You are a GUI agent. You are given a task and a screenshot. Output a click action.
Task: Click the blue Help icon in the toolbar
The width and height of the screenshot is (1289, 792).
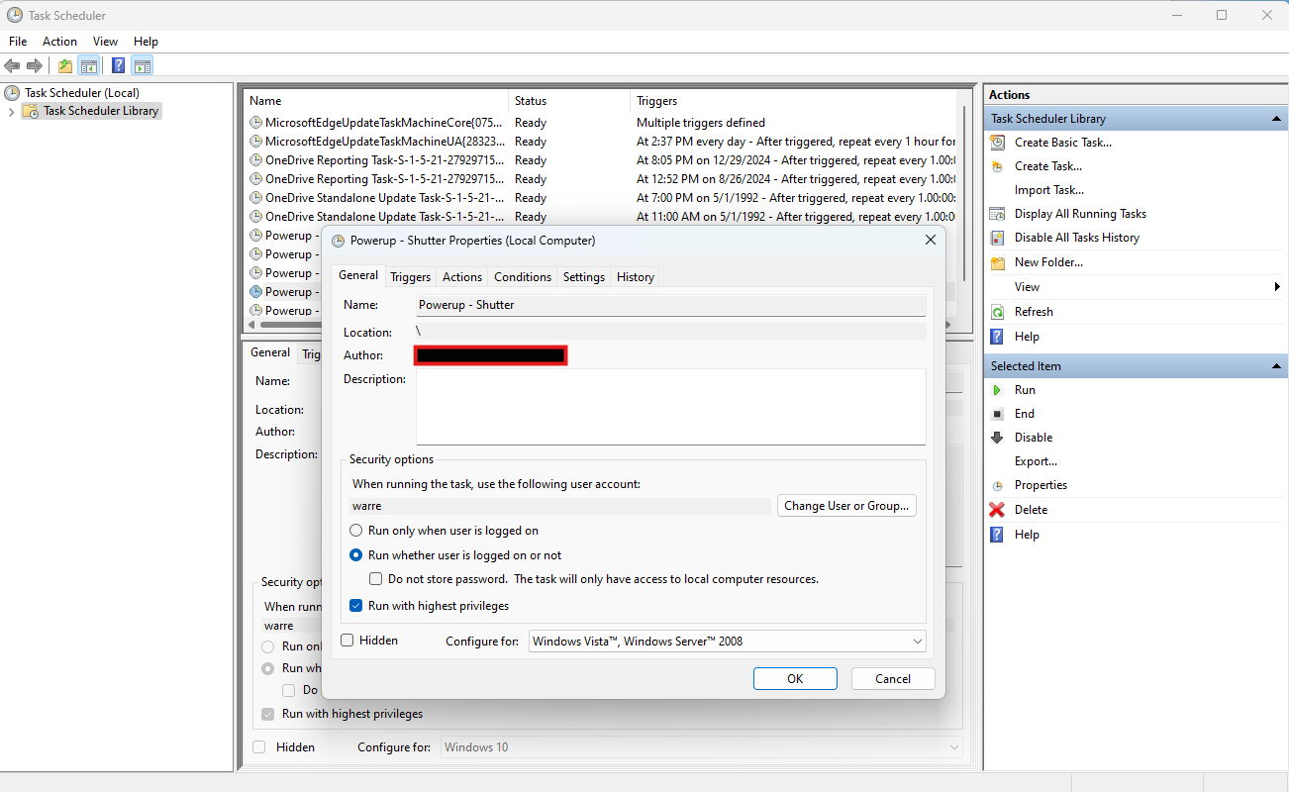point(119,66)
